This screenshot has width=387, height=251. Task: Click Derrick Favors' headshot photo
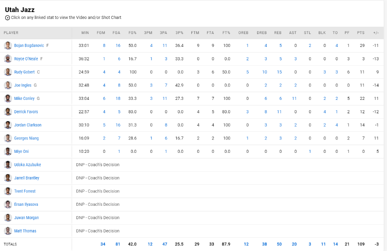pyautogui.click(x=8, y=112)
